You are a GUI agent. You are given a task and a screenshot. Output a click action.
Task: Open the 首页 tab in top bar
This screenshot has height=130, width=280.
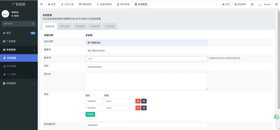tap(52, 4)
